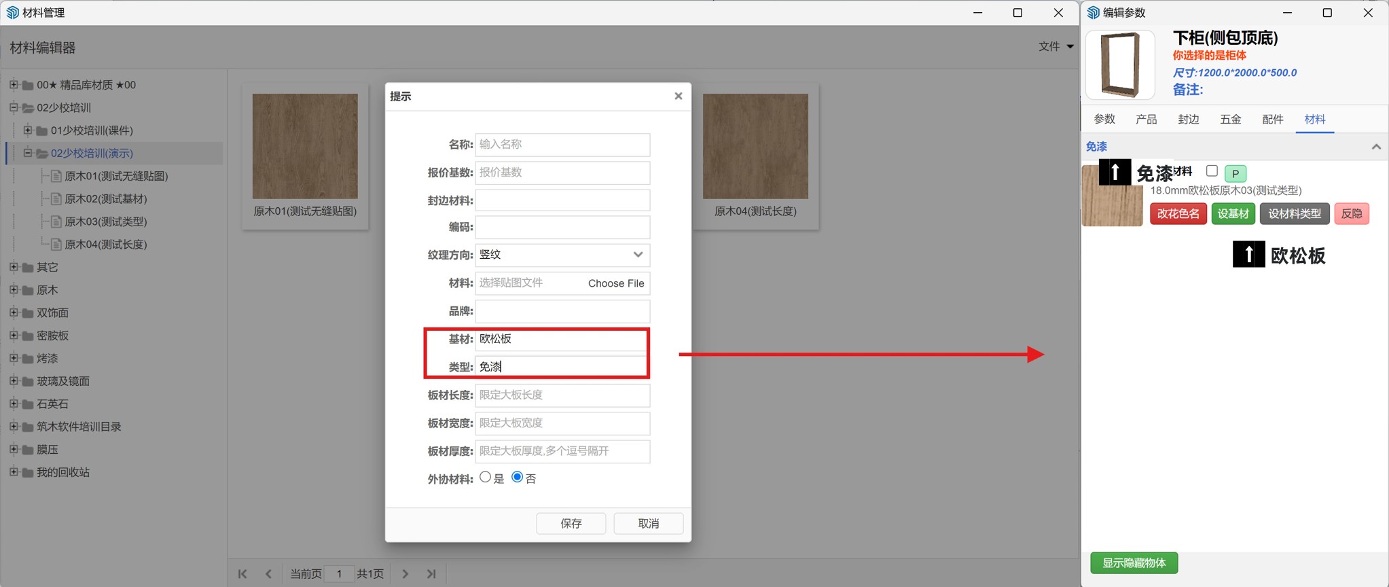1389x587 pixels.
Task: Tick the checkbox next to the P badge
Action: point(1212,171)
